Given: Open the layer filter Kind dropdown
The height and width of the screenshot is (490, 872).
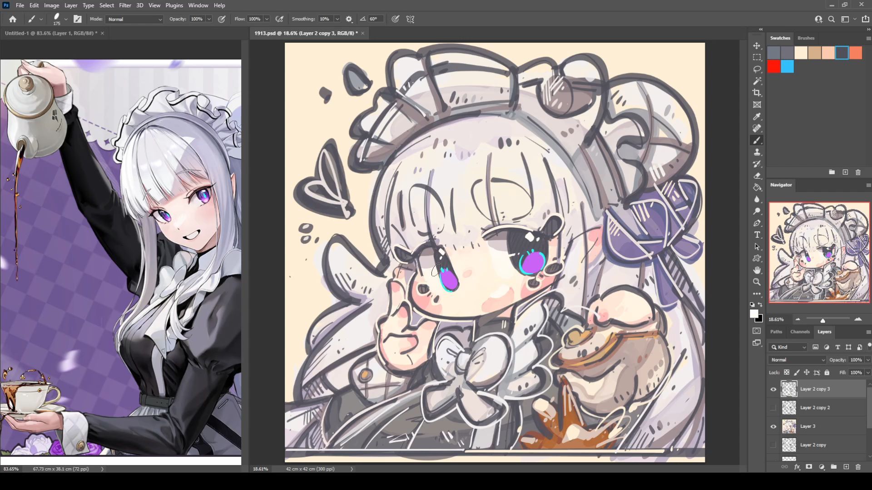Looking at the screenshot, I should (x=788, y=347).
